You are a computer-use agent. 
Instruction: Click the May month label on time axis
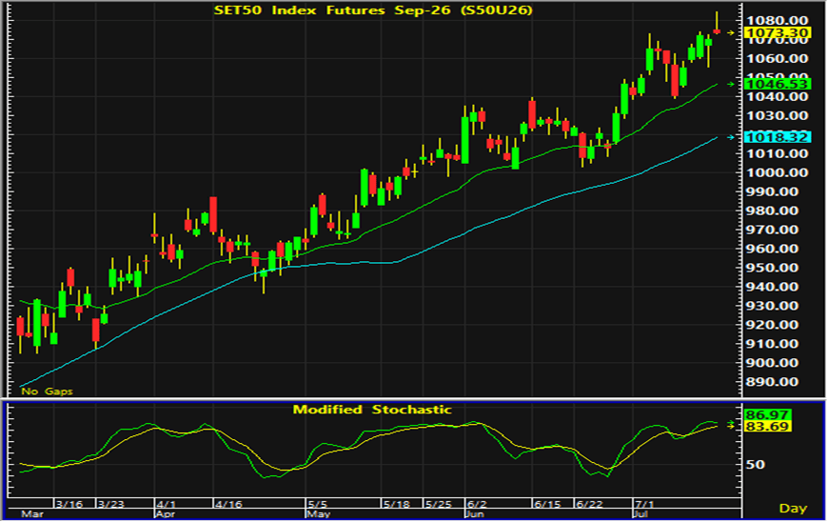click(x=319, y=514)
